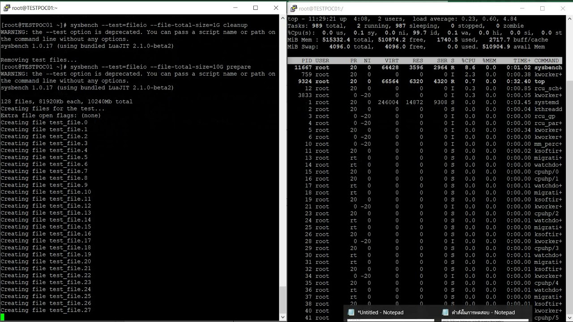The width and height of the screenshot is (573, 322).
Task: Click the 'Creating file test_file.15' line
Action: 46,227
